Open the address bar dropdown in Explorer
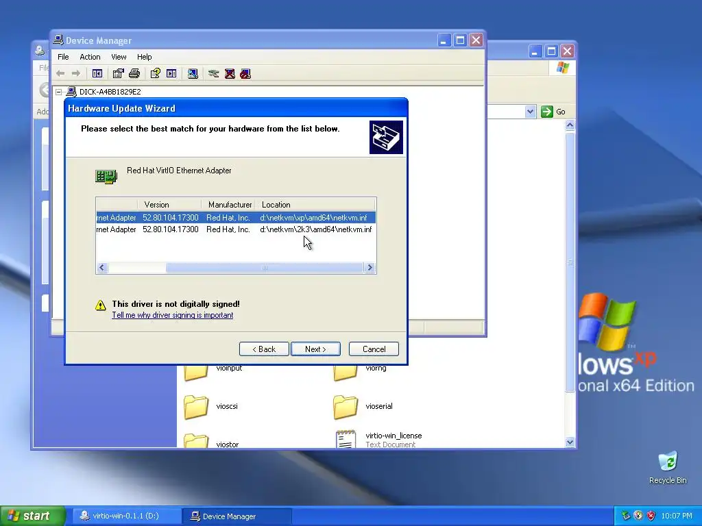This screenshot has width=702, height=526. (x=530, y=112)
